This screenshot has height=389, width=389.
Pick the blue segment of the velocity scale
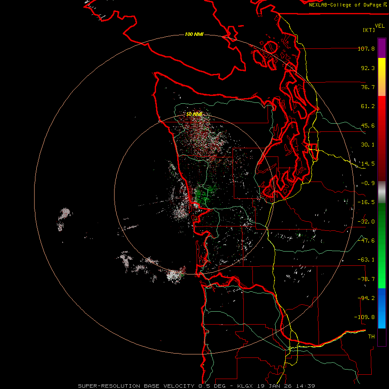pyautogui.click(x=382, y=308)
